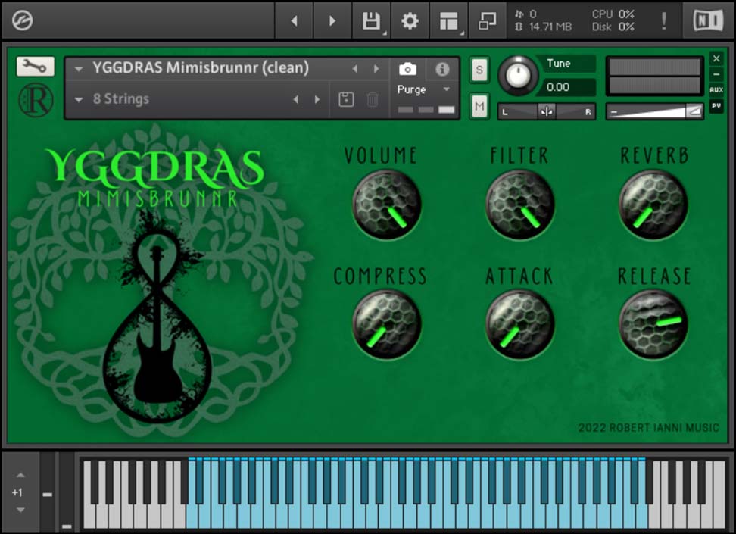Click the Tune knob
The height and width of the screenshot is (534, 736).
(x=518, y=75)
